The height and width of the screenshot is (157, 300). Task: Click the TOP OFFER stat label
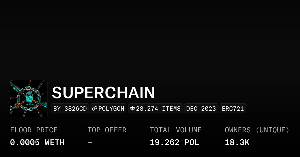[107, 130]
